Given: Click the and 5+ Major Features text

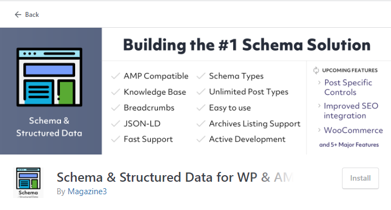Looking at the screenshot, I should pos(349,145).
